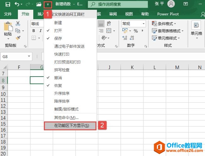Click the Share person icon

pyautogui.click(x=203, y=14)
